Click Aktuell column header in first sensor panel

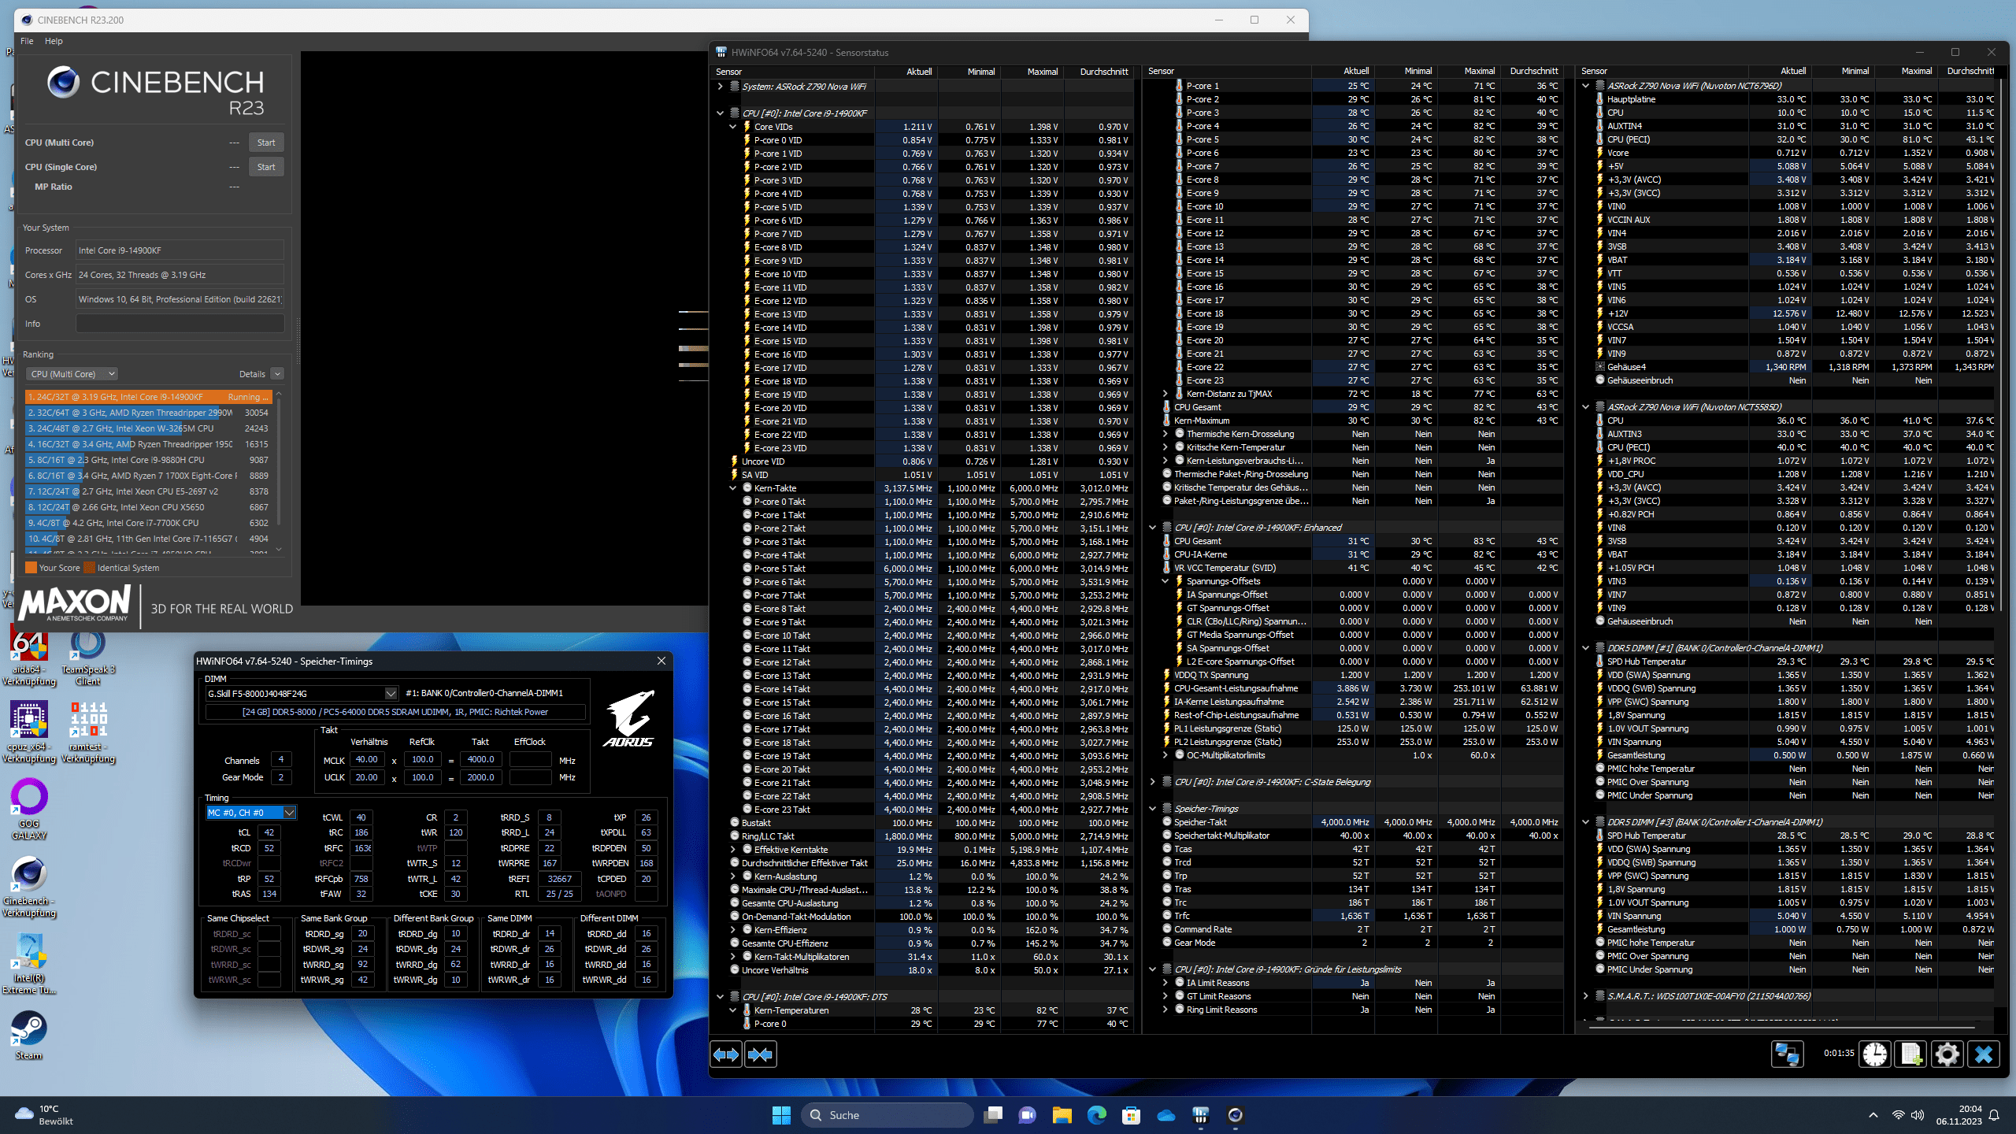point(906,72)
